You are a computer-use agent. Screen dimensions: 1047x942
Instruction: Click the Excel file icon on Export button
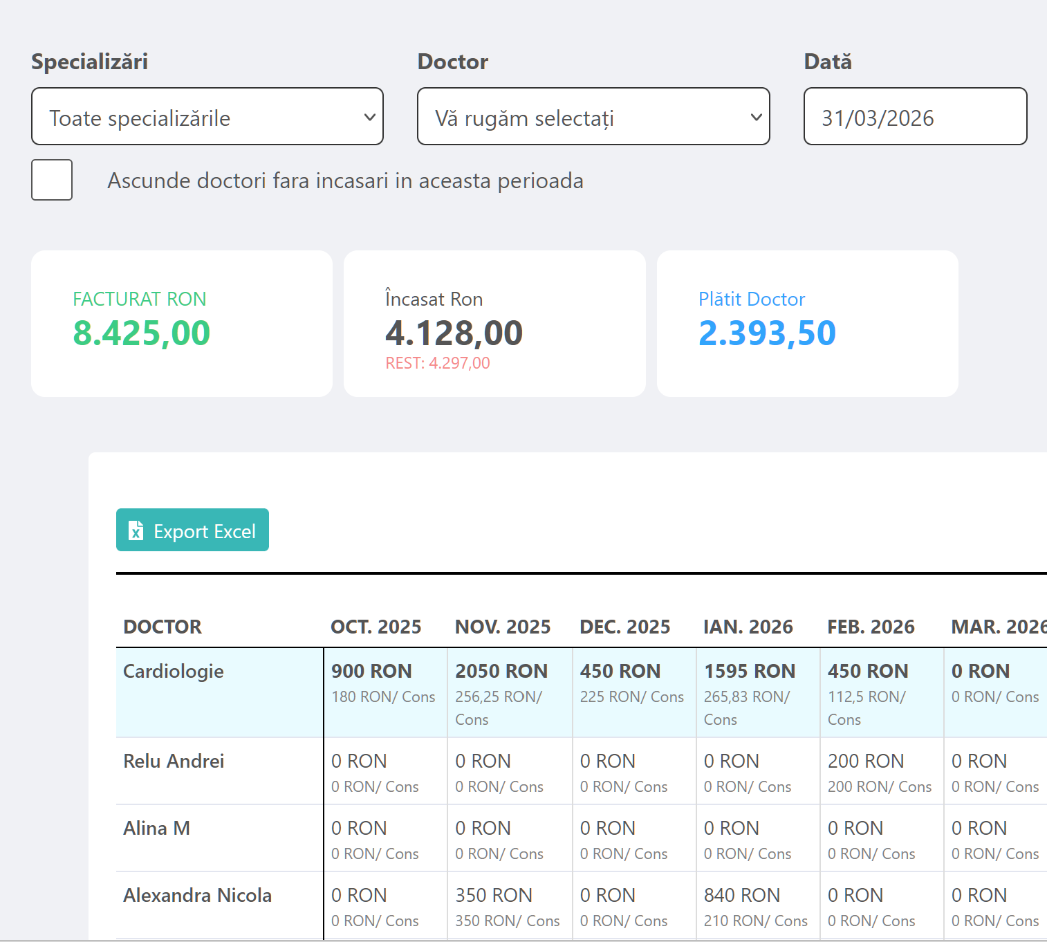(136, 530)
